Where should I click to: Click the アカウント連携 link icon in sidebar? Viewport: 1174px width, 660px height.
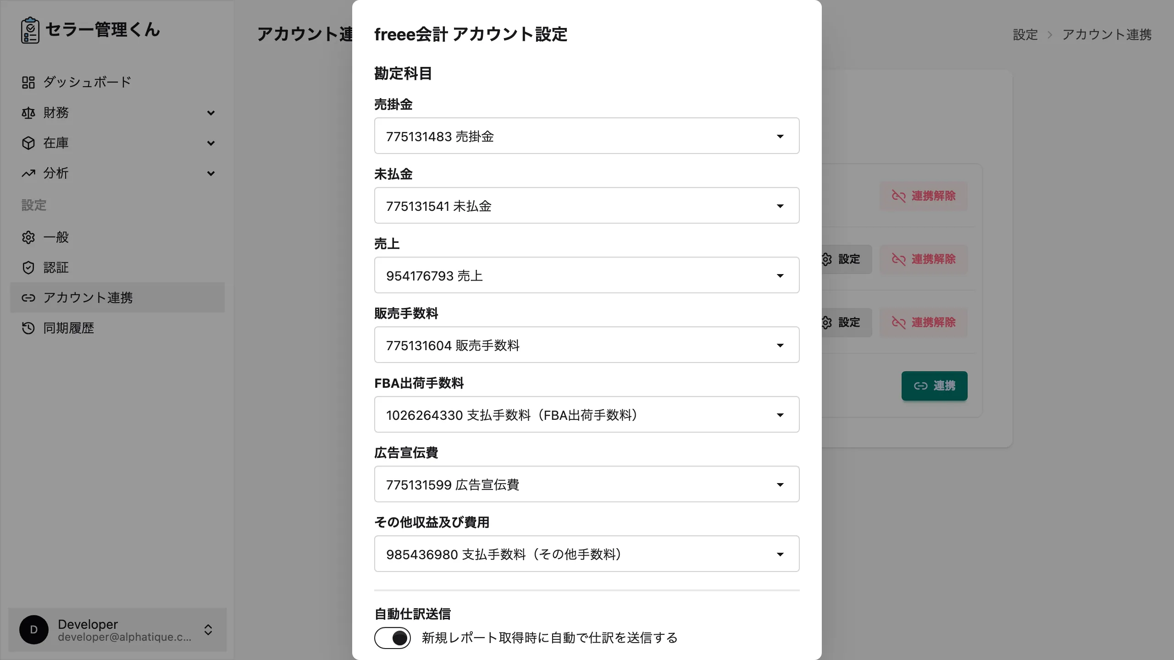point(28,298)
